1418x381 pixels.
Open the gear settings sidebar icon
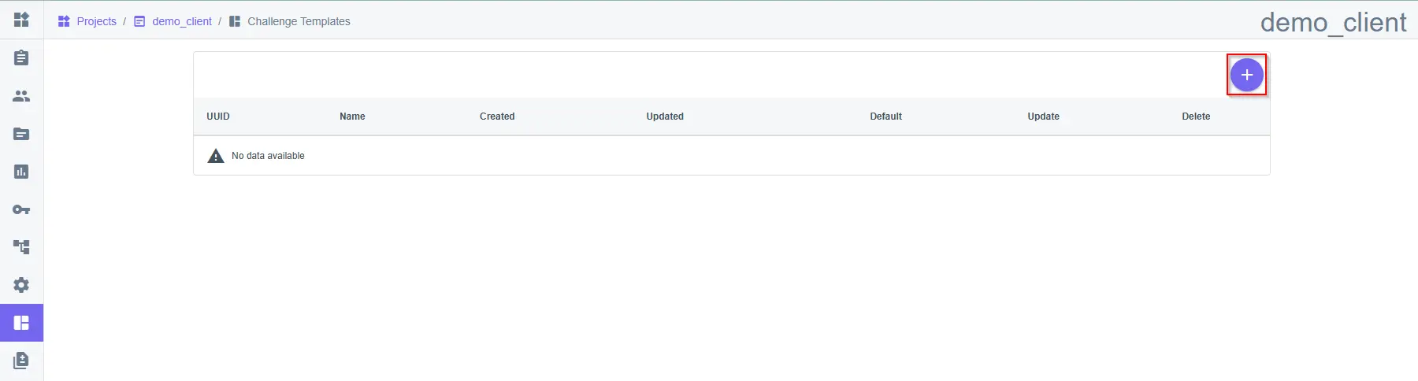tap(21, 285)
